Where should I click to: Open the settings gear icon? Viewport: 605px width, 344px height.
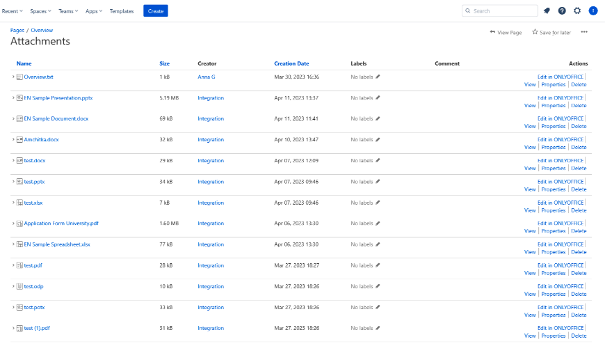pos(577,11)
